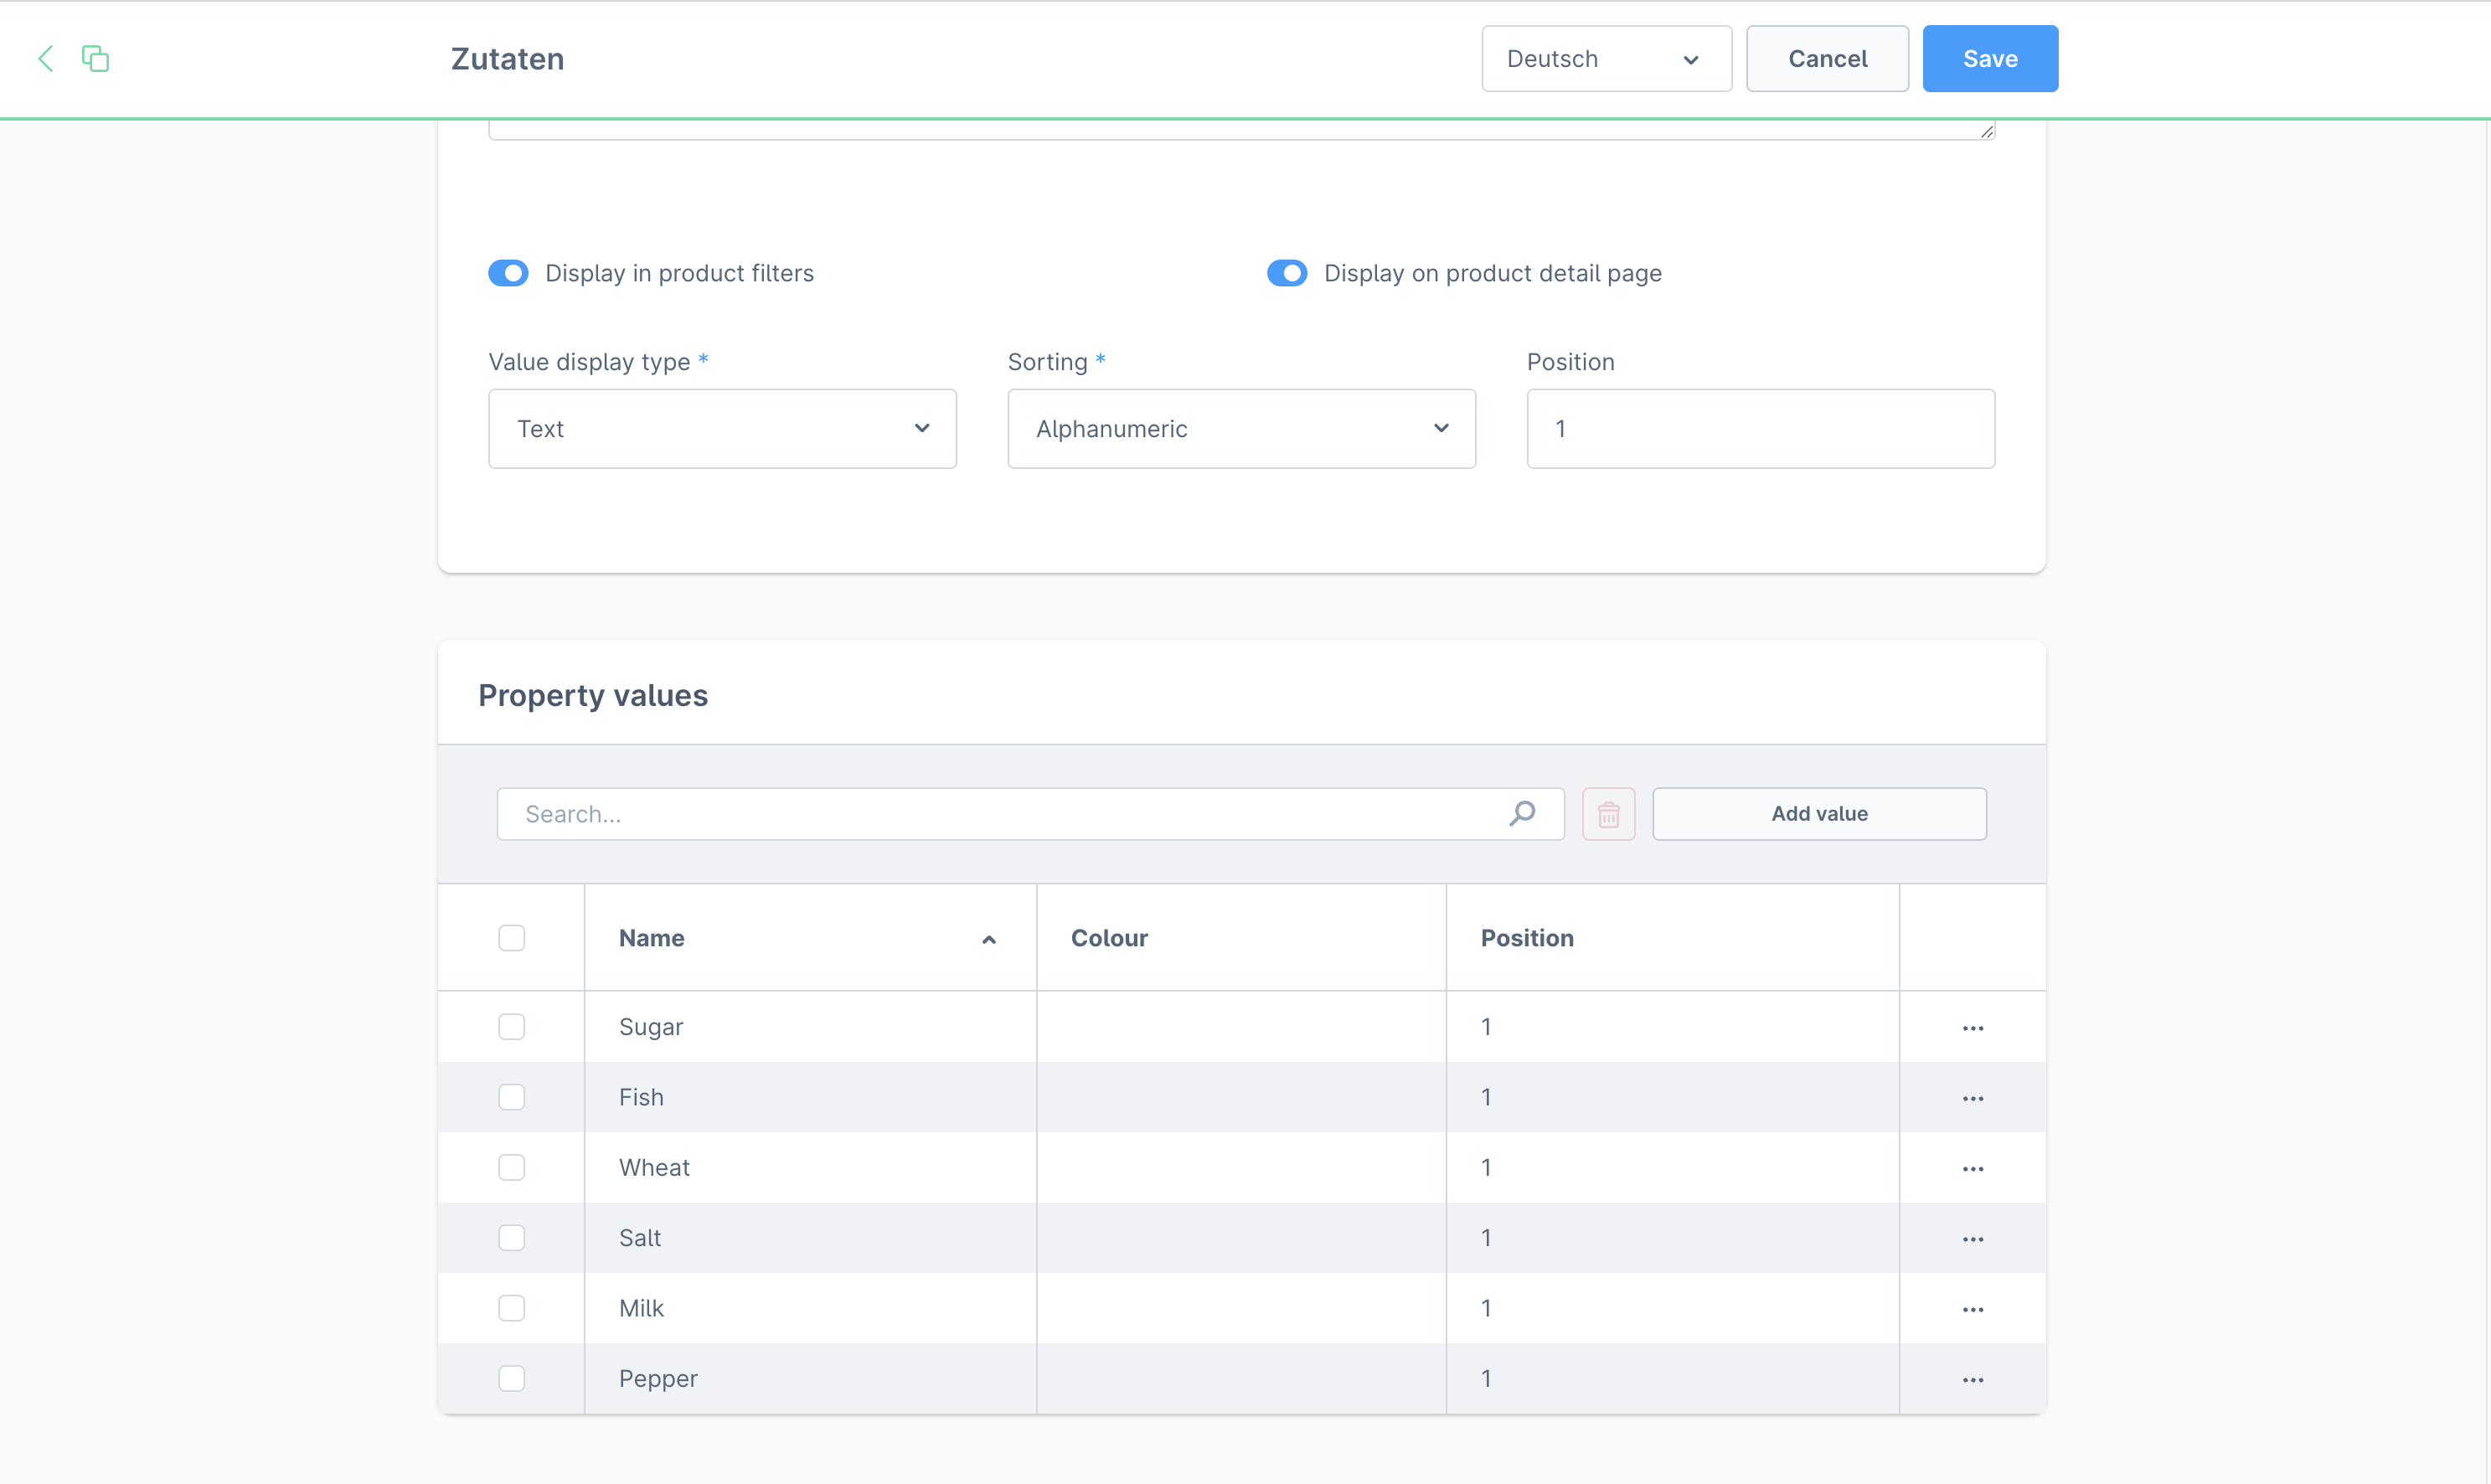Image resolution: width=2491 pixels, height=1484 pixels.
Task: Click the duplicate property icon
Action: click(x=95, y=59)
